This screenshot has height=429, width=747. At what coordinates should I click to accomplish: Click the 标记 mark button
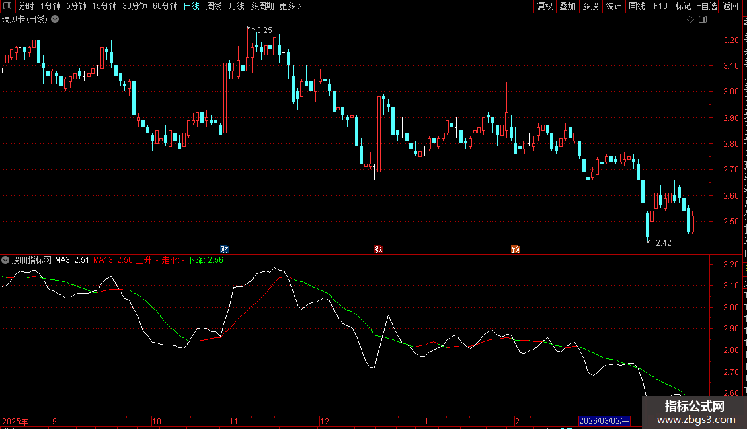(x=683, y=6)
